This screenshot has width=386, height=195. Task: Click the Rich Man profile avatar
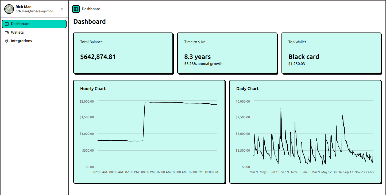(x=9, y=9)
